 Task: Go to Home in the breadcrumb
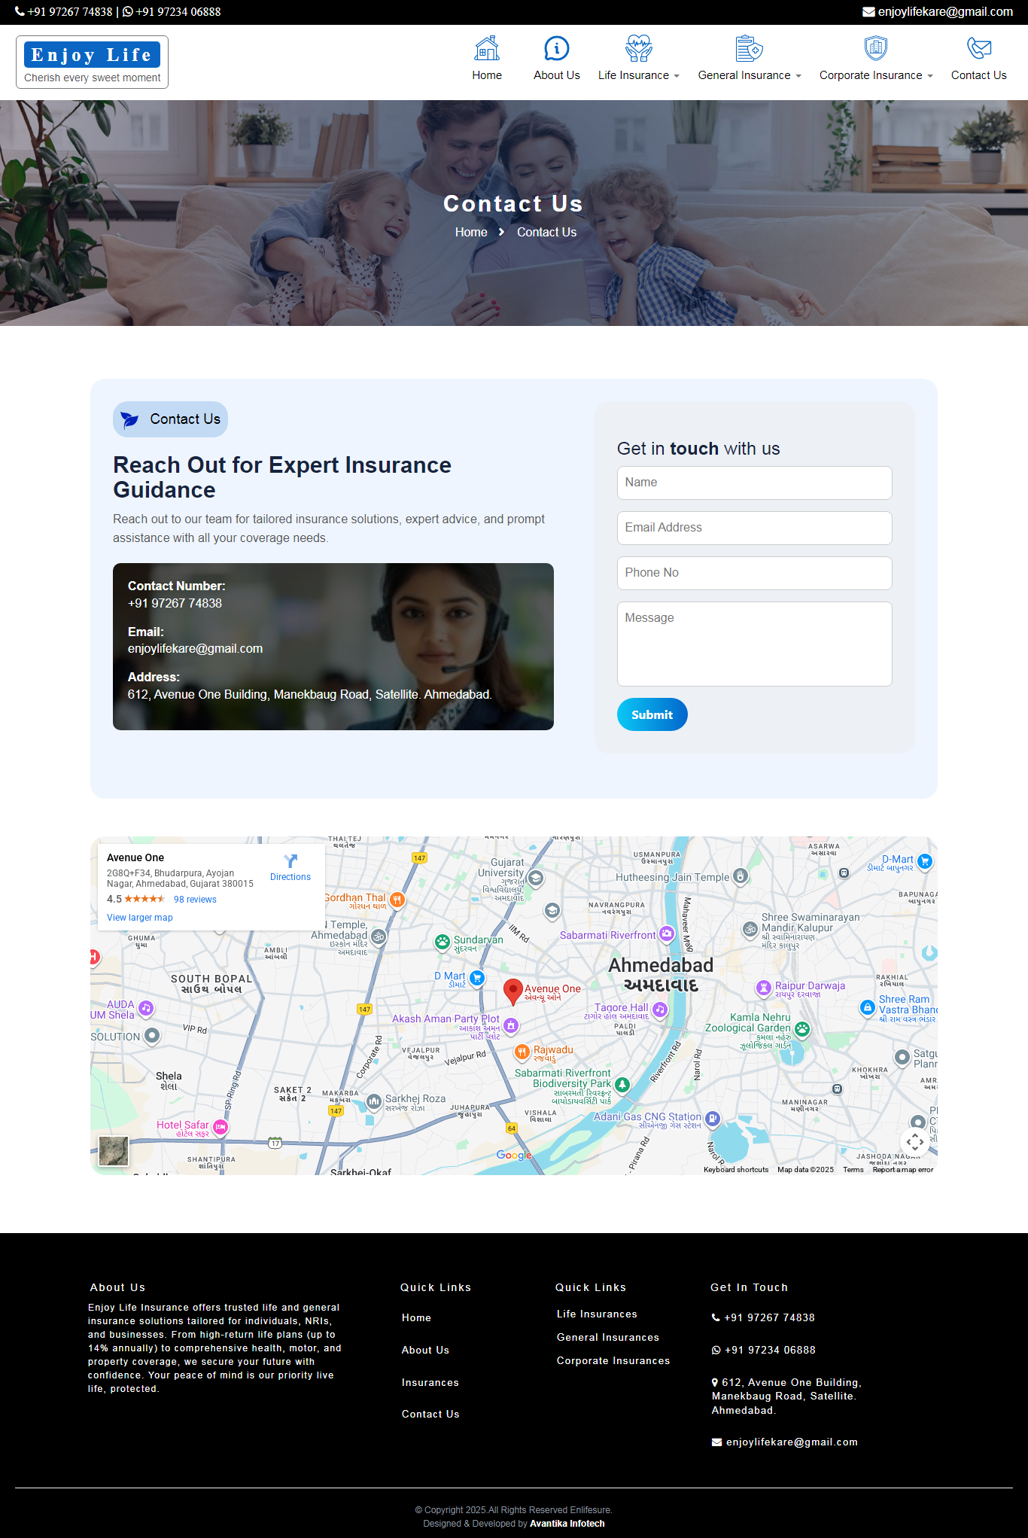click(471, 233)
